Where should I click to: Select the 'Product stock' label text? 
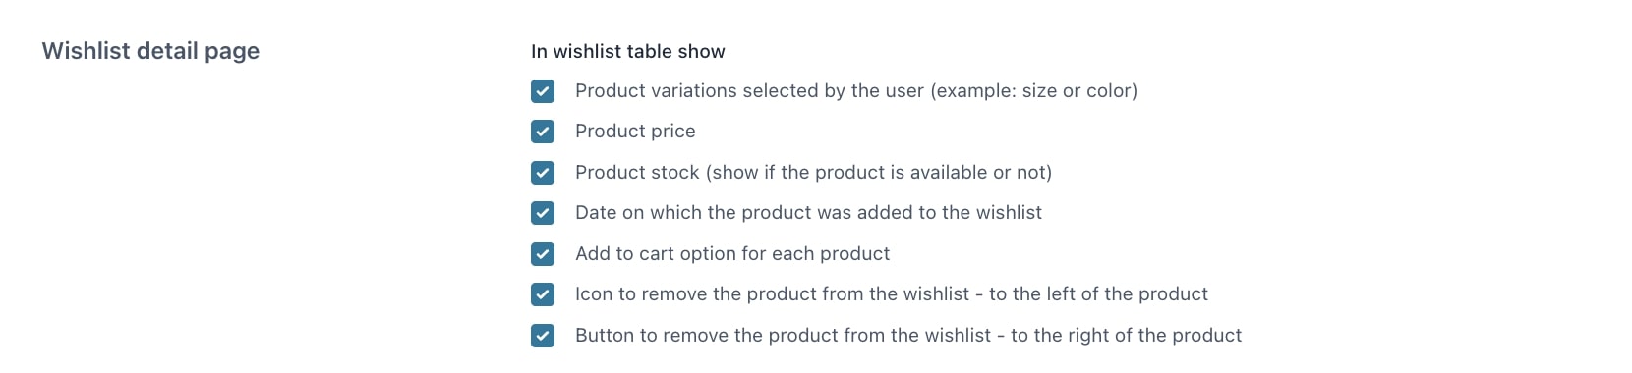coord(637,173)
